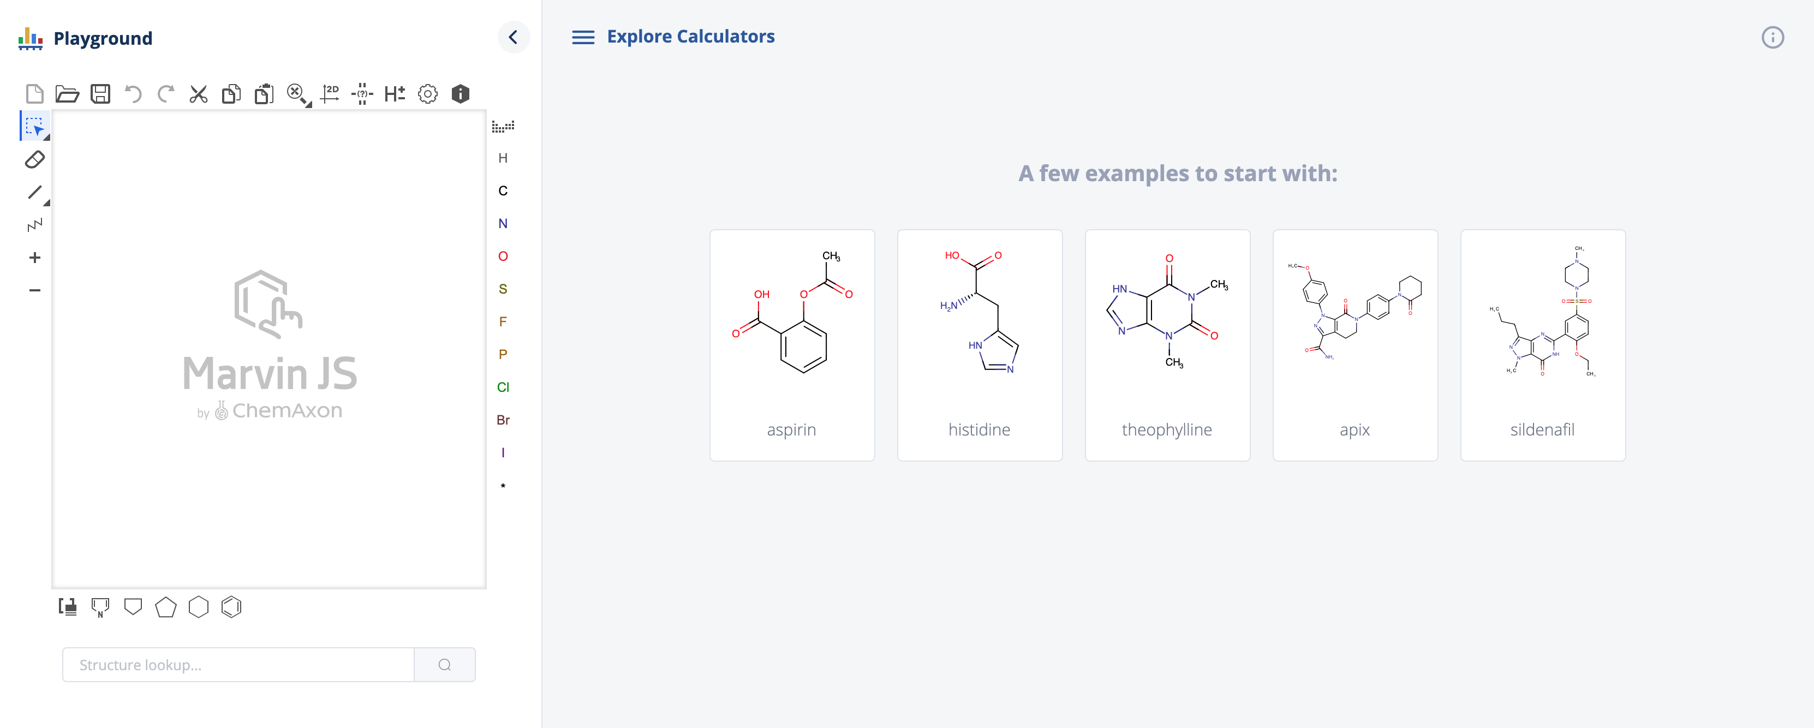Image resolution: width=1814 pixels, height=728 pixels.
Task: Open the editor settings gear
Action: pyautogui.click(x=427, y=94)
